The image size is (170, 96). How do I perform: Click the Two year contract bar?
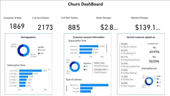86,88
